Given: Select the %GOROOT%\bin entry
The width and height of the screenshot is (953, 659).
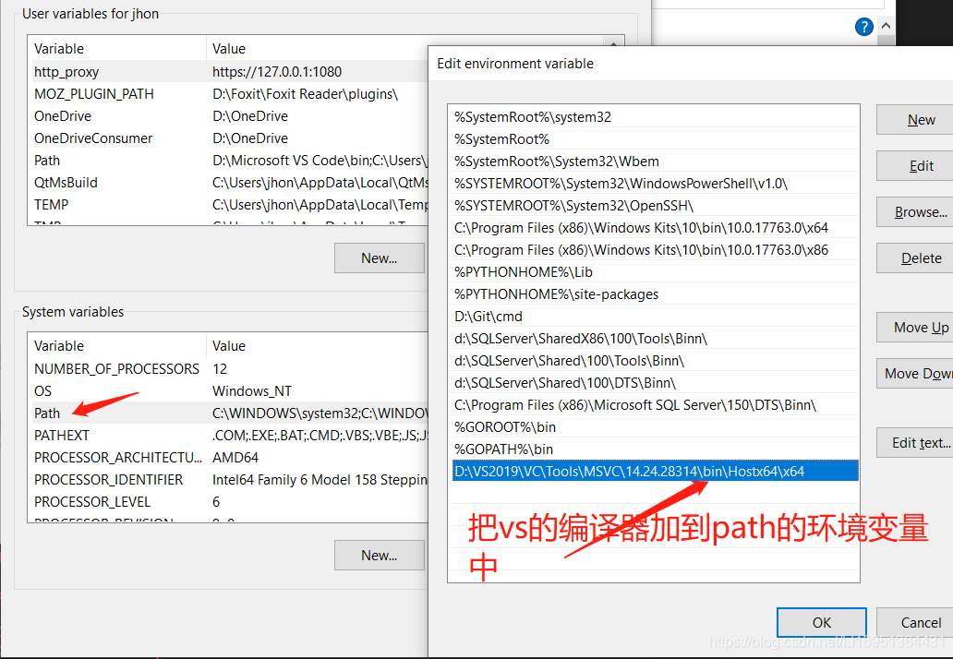Looking at the screenshot, I should tap(655, 427).
